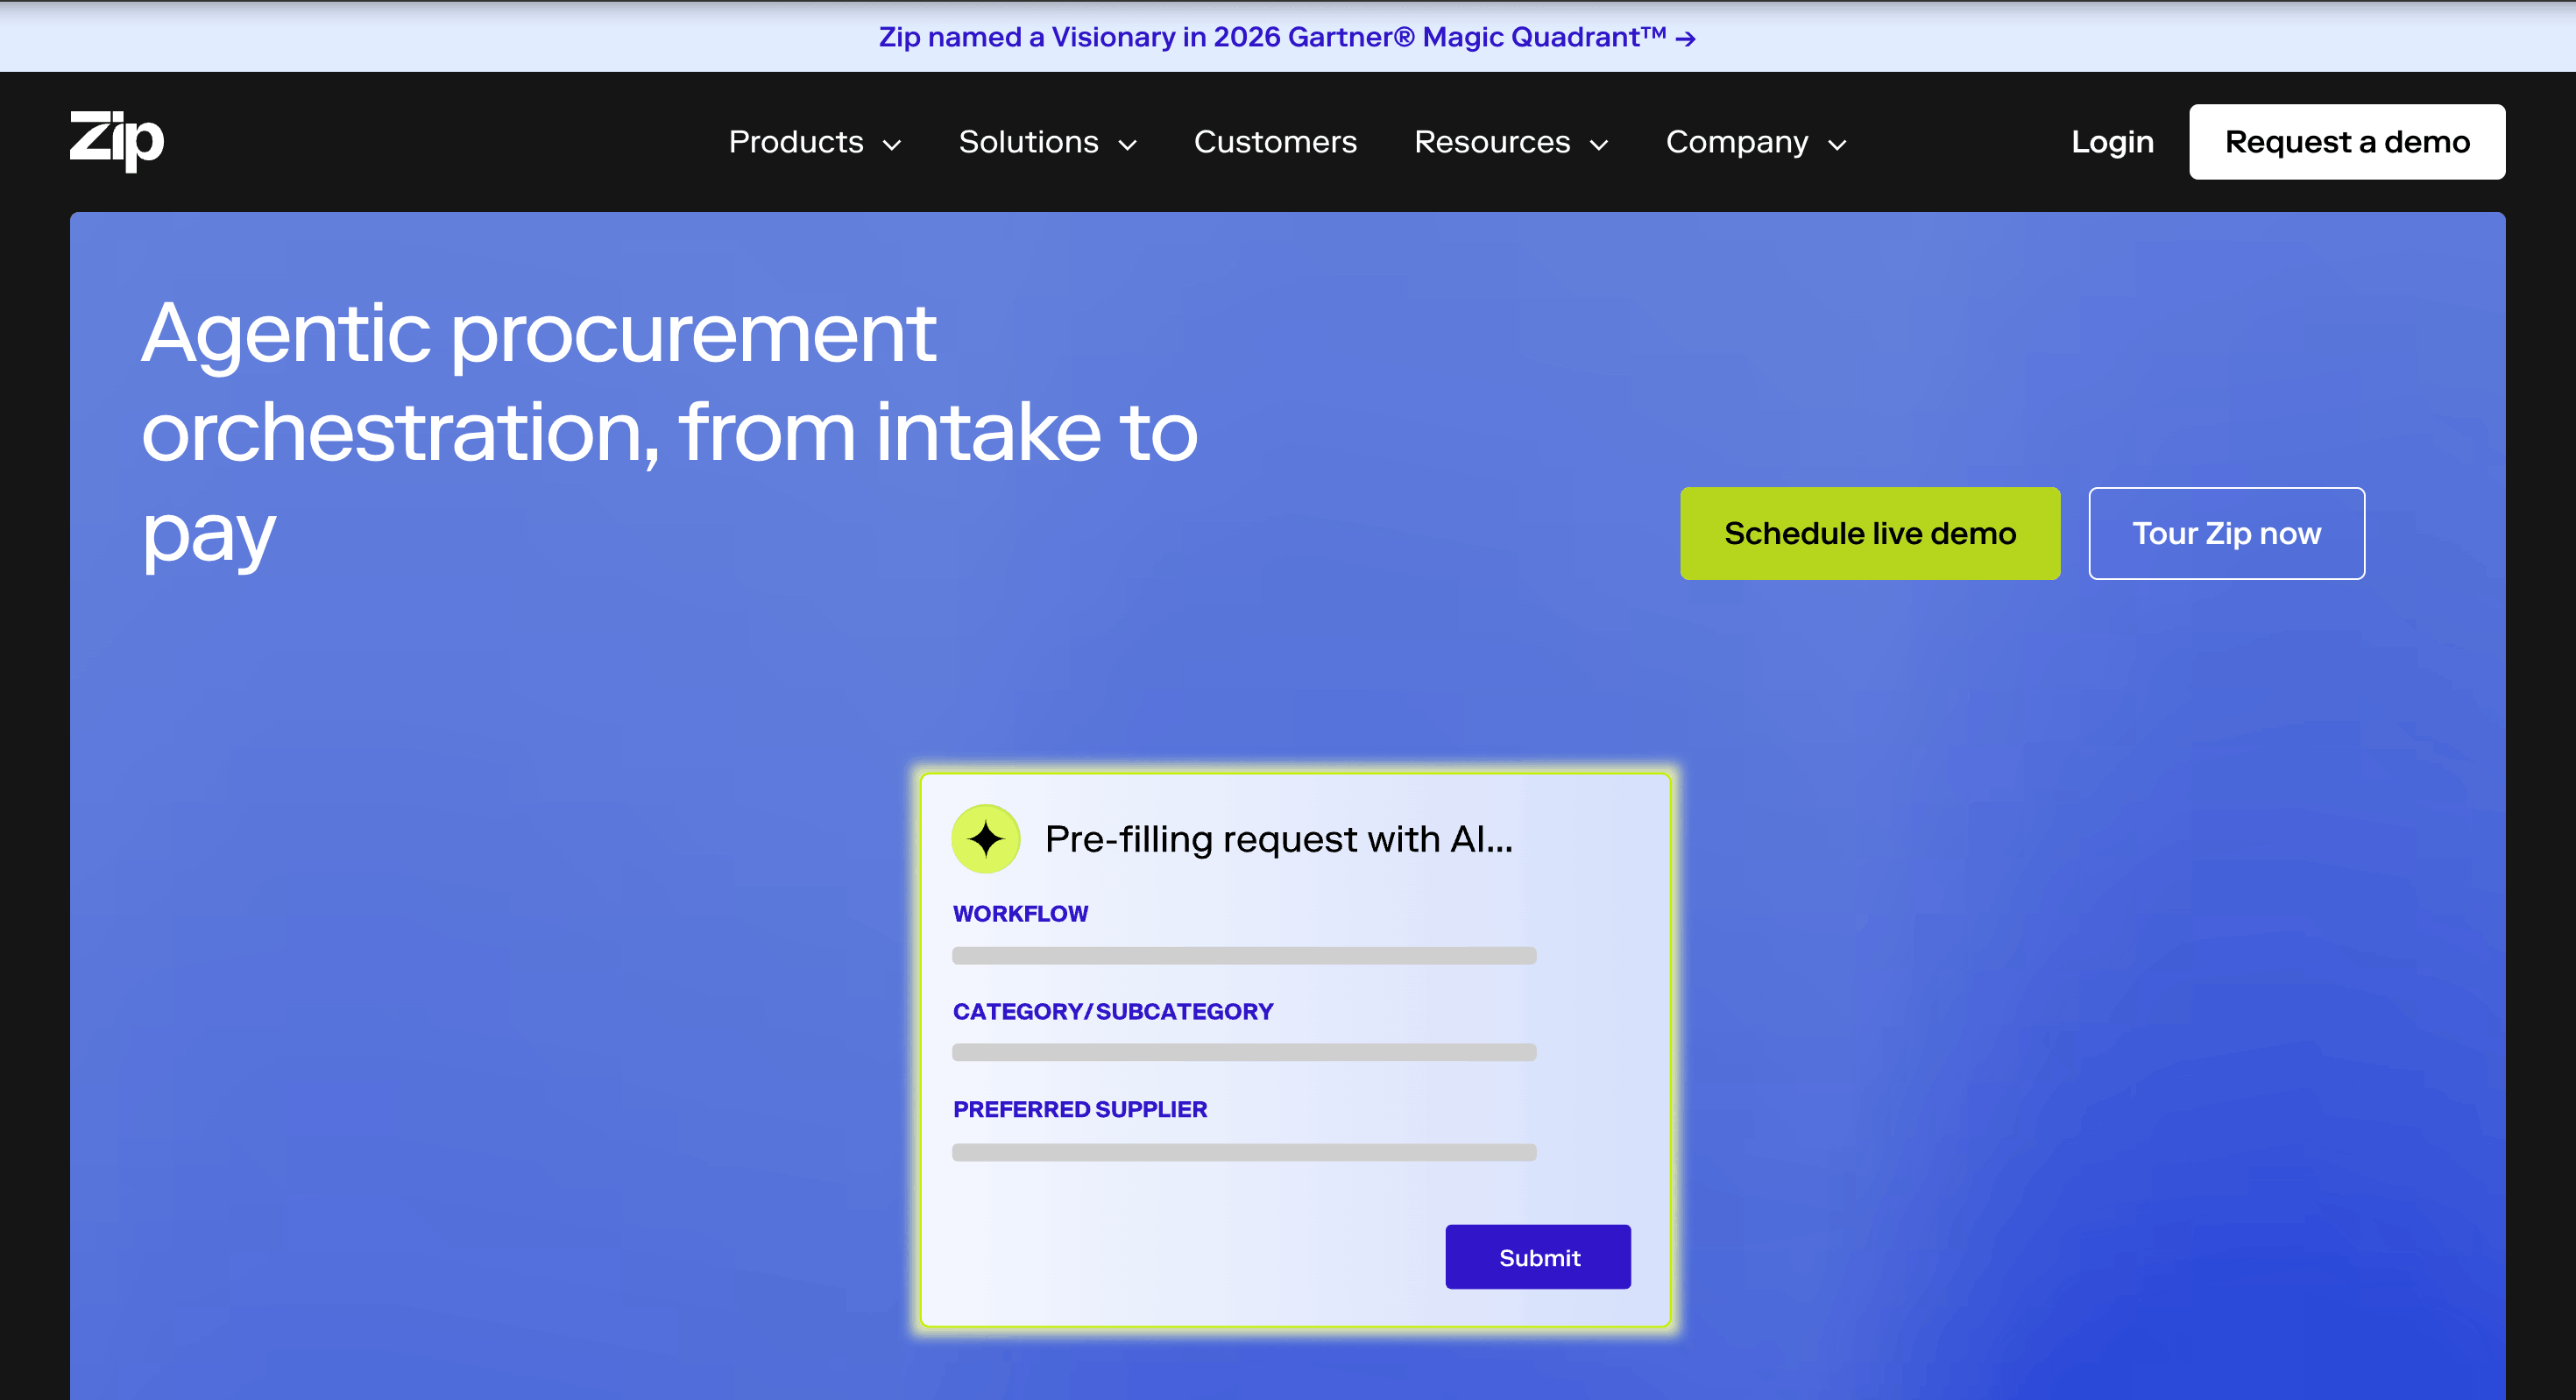This screenshot has height=1400, width=2576.
Task: Click Login in the top right
Action: [x=2112, y=141]
